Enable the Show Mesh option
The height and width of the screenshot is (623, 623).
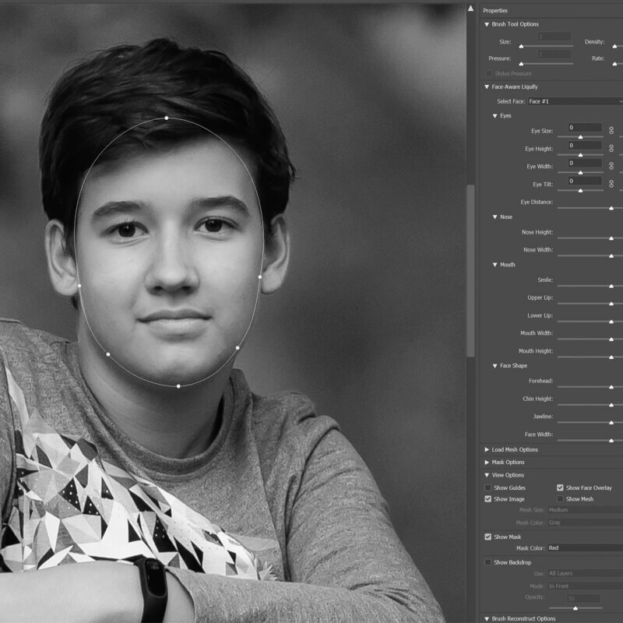tap(560, 498)
